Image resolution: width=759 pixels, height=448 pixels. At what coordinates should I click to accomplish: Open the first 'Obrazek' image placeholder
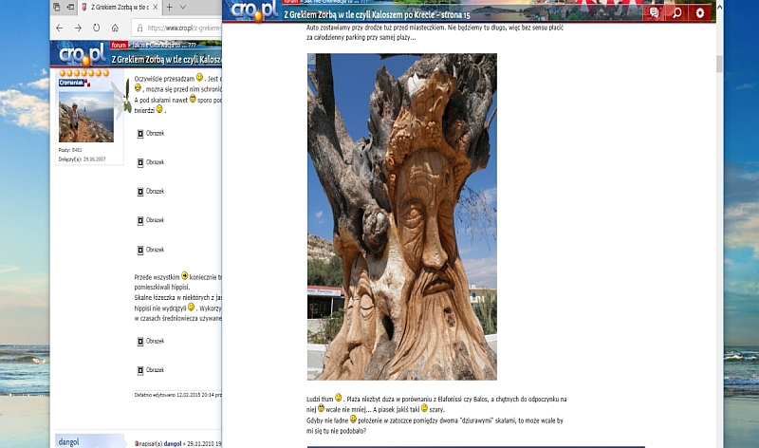point(151,134)
